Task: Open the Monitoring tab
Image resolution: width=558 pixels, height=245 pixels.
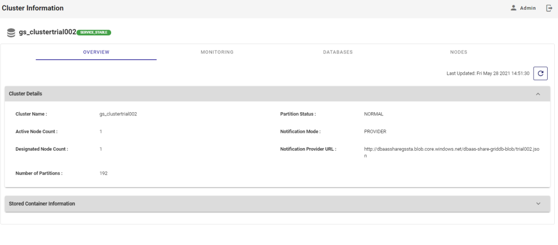Action: [217, 52]
